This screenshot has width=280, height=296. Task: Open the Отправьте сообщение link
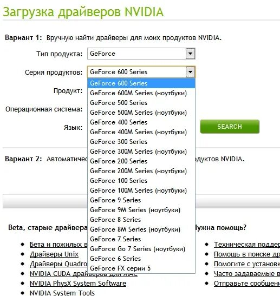(247, 284)
